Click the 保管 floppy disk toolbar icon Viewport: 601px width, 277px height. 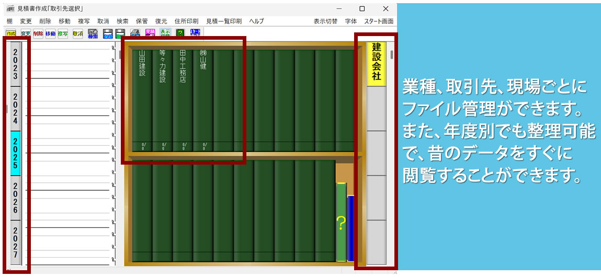108,33
